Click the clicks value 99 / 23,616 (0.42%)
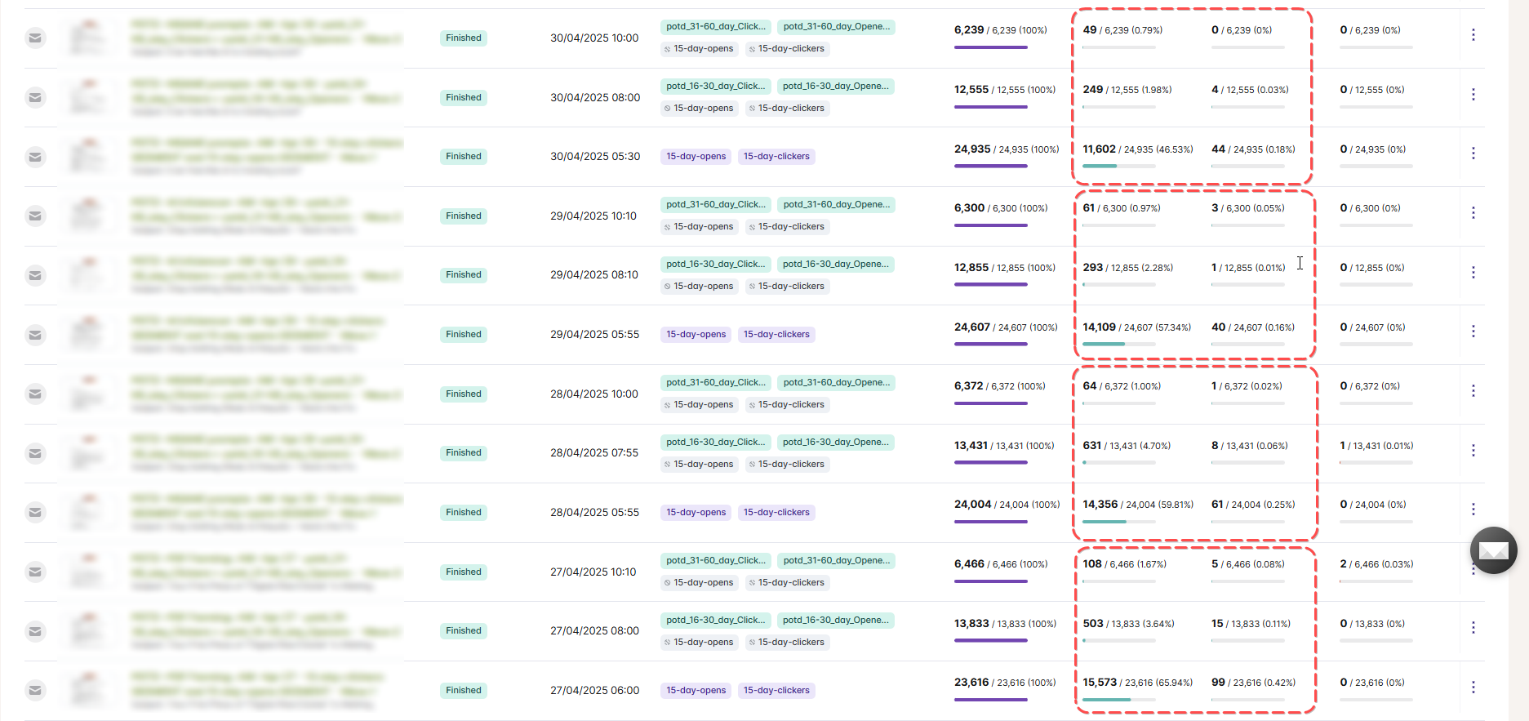 click(1253, 683)
